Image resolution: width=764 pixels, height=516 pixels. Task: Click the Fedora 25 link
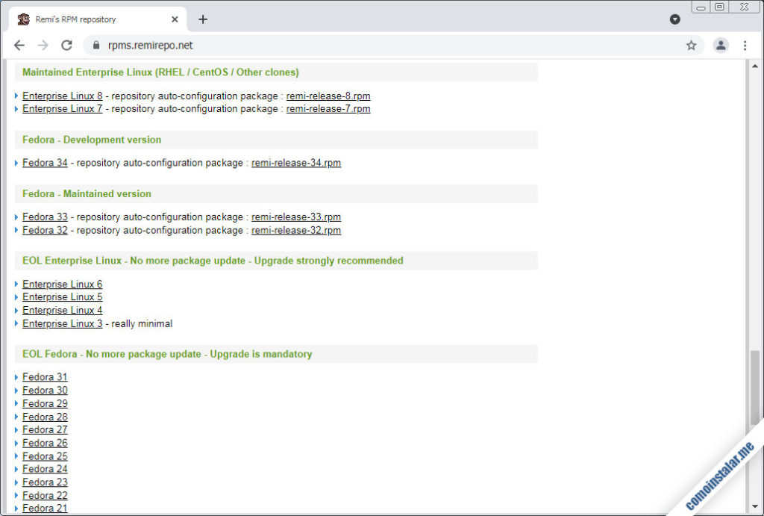pyautogui.click(x=45, y=456)
